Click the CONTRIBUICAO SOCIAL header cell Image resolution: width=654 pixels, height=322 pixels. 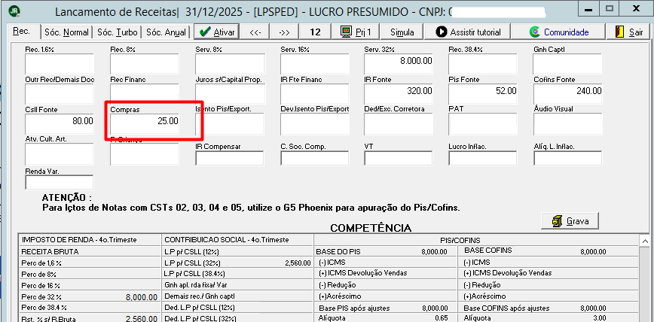tap(237, 240)
